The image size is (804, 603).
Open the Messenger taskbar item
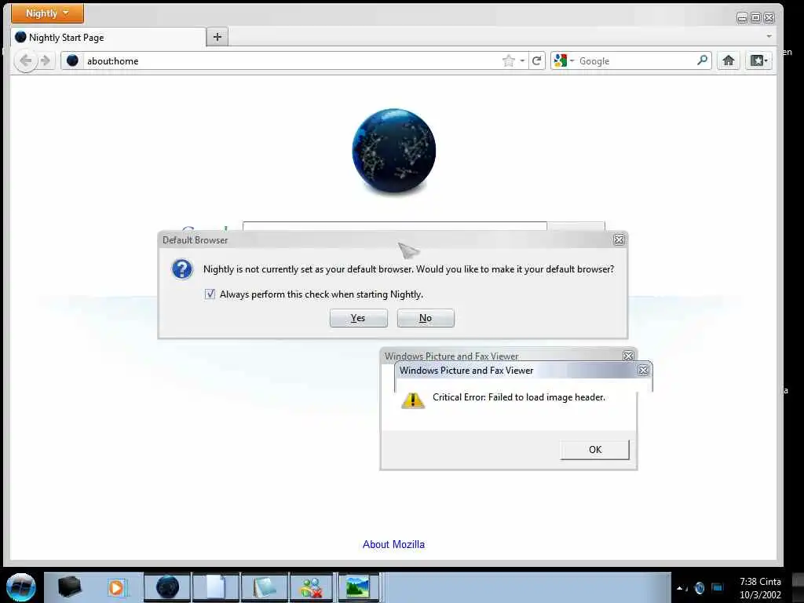(312, 587)
